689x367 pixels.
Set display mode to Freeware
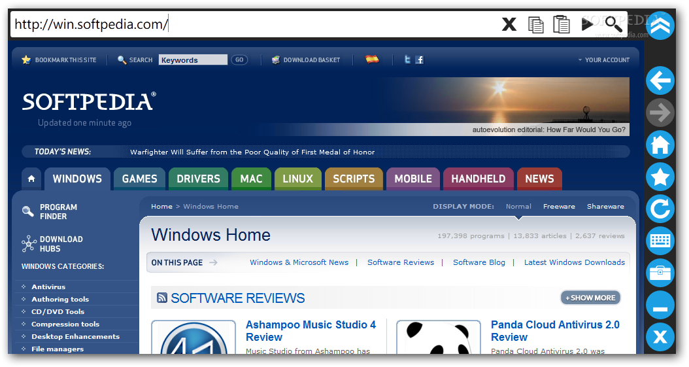point(559,207)
